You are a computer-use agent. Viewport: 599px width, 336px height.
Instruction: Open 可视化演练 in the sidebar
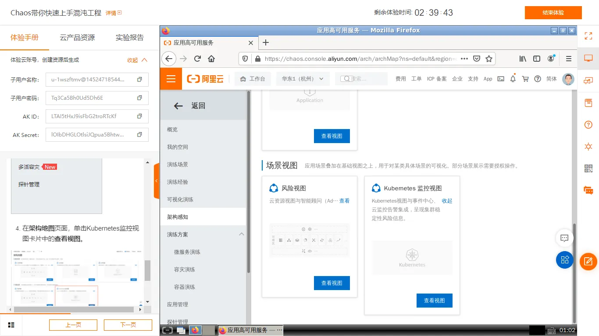203,199
